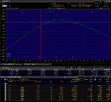111x102 pixels.
Task: Click the first button in price slices header
Action: click(x=68, y=68)
